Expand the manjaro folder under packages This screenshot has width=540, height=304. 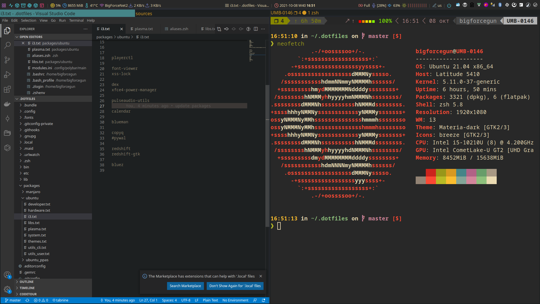coord(33,191)
